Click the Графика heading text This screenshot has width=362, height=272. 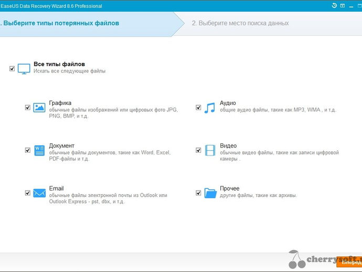(60, 103)
